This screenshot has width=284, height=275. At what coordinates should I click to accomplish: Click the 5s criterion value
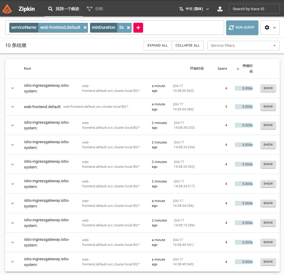(x=121, y=28)
